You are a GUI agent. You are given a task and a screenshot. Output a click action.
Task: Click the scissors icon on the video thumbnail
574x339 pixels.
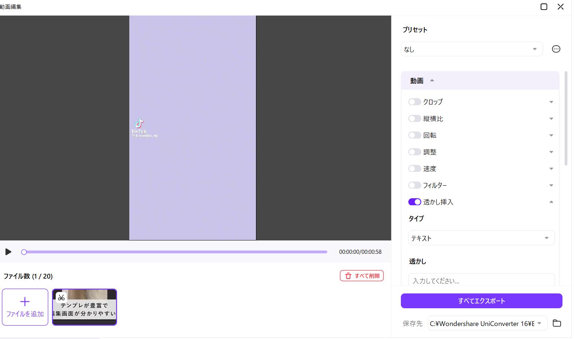pos(61,298)
